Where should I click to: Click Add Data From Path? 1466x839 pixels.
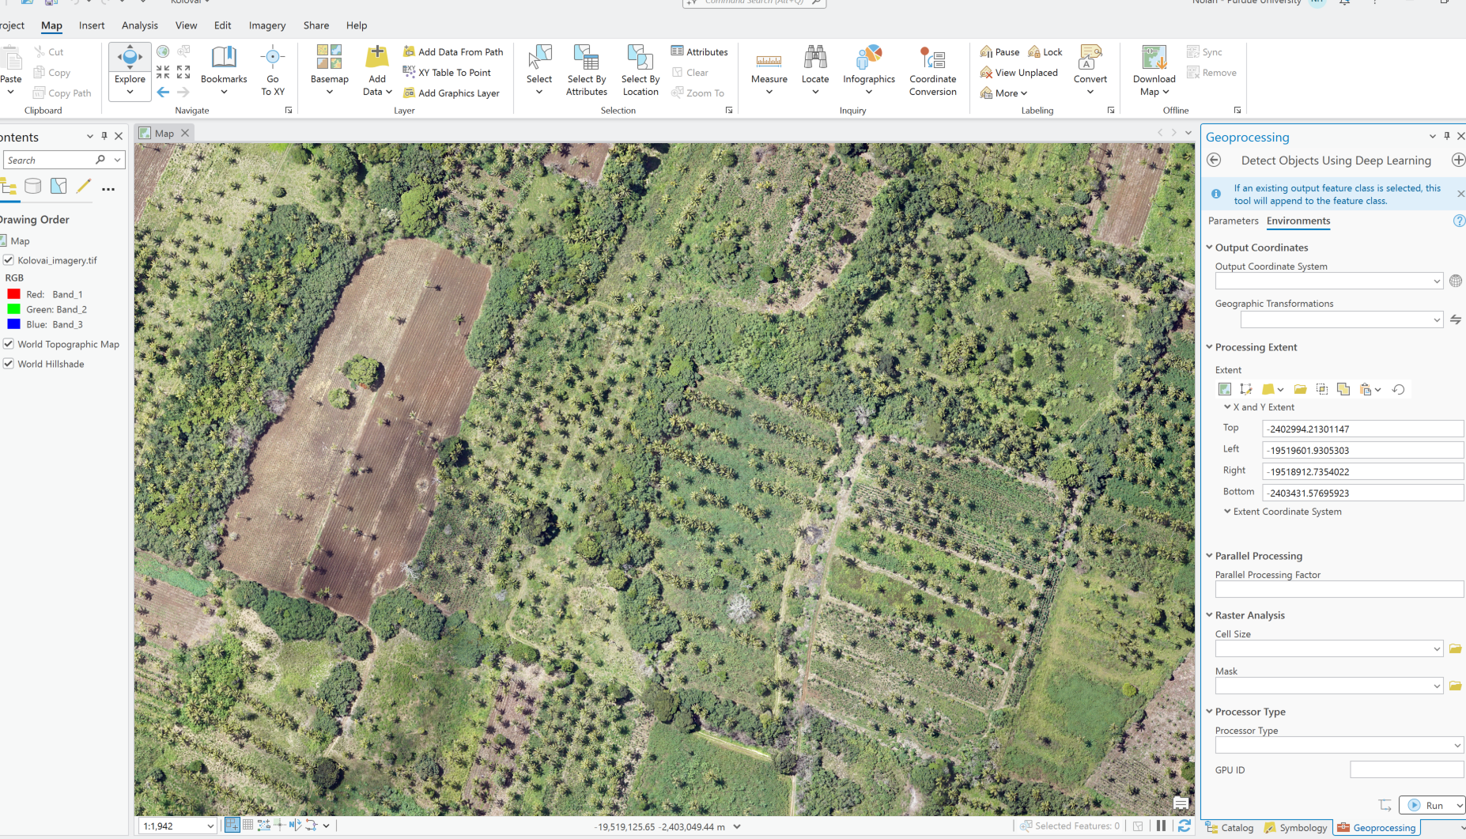tap(453, 52)
